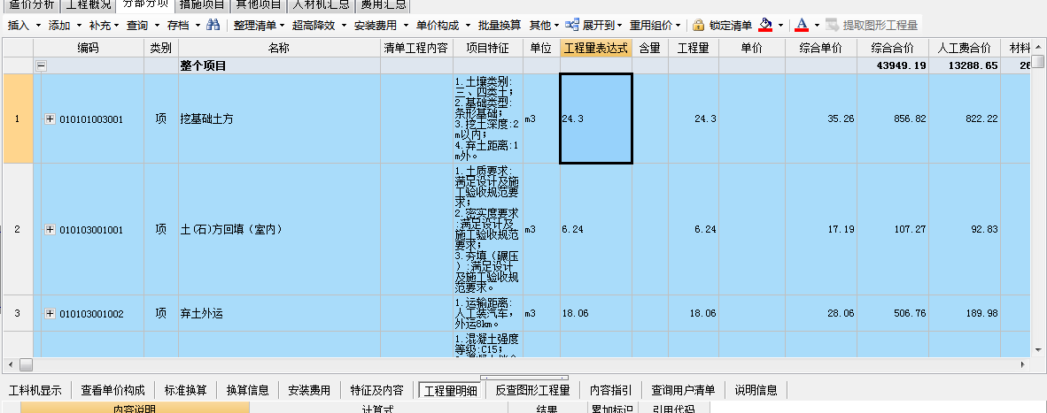This screenshot has width=1047, height=413.
Task: Click the 综合单价 column header
Action: tap(820, 48)
